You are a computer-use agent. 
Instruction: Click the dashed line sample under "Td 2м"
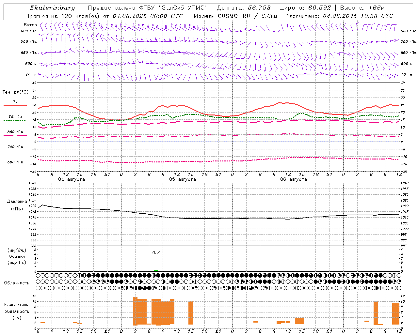[x=15, y=121]
